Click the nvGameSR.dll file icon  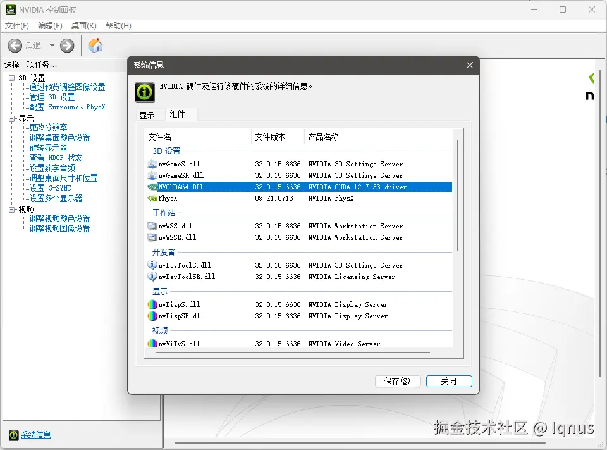152,175
